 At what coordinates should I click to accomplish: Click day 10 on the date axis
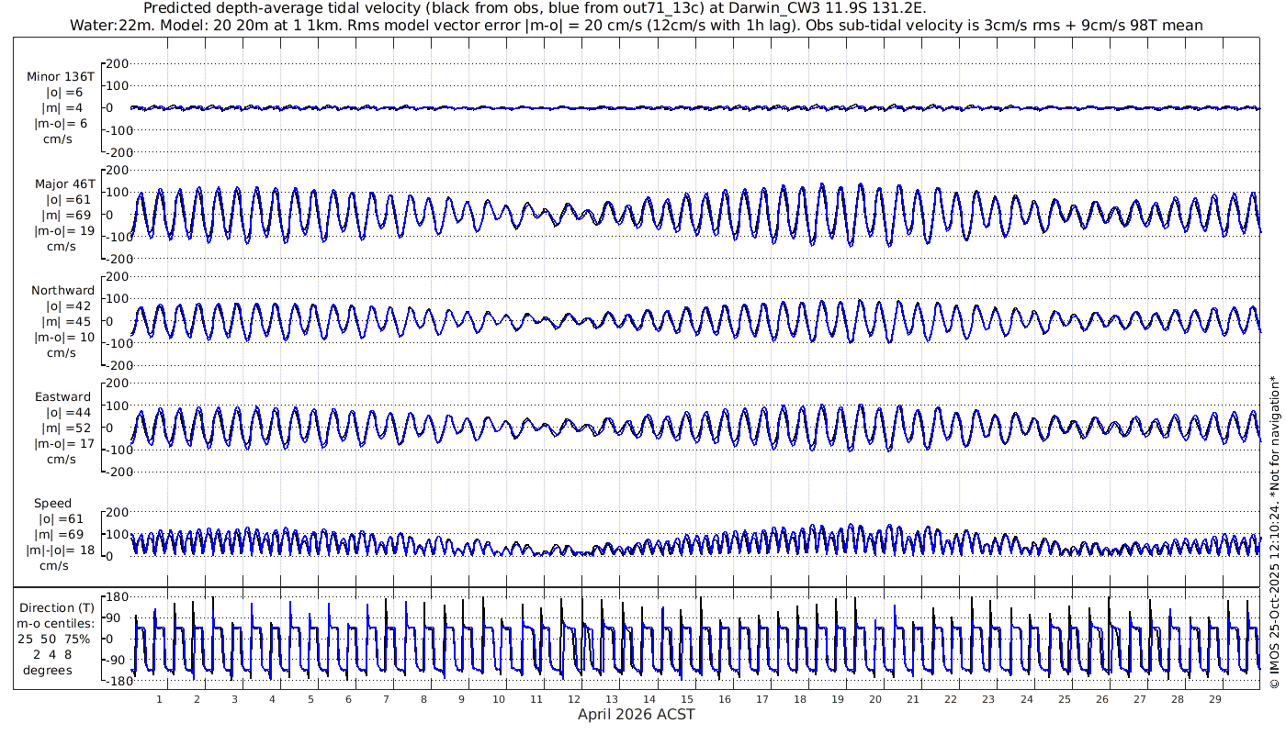[498, 699]
